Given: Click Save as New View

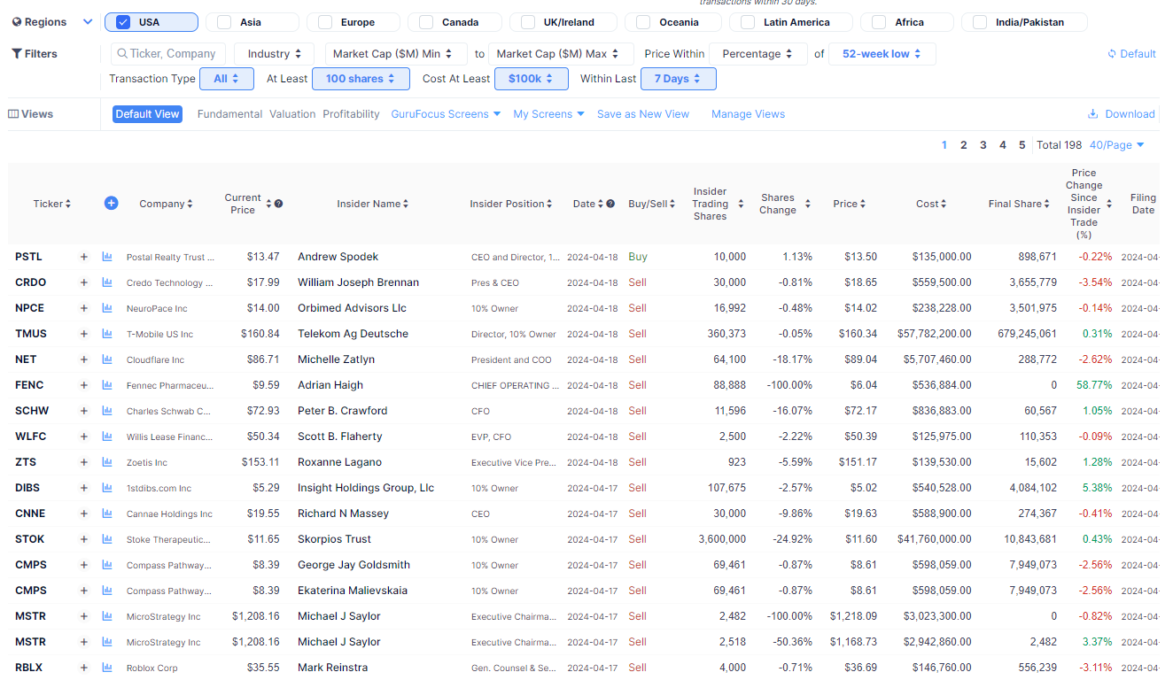Looking at the screenshot, I should pos(643,114).
